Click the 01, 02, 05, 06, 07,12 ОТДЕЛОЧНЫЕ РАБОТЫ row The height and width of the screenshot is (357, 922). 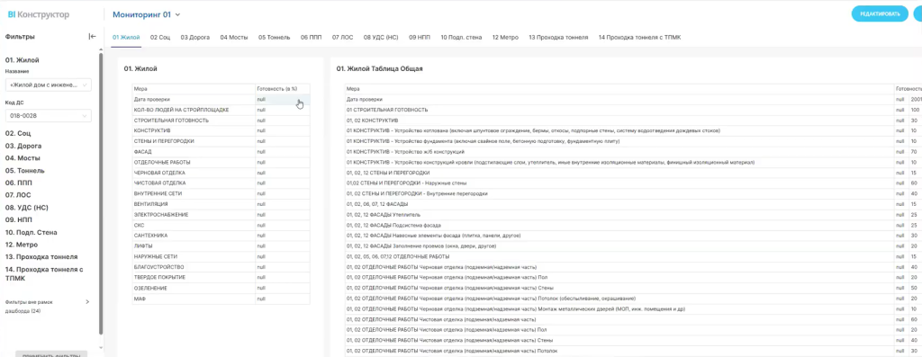pyautogui.click(x=633, y=257)
